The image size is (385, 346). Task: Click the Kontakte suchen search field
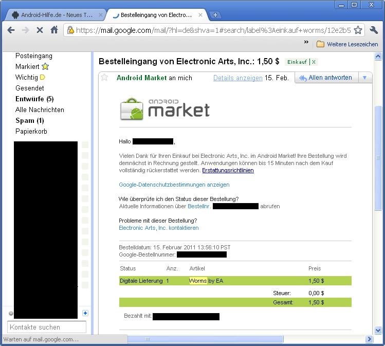coord(47,327)
